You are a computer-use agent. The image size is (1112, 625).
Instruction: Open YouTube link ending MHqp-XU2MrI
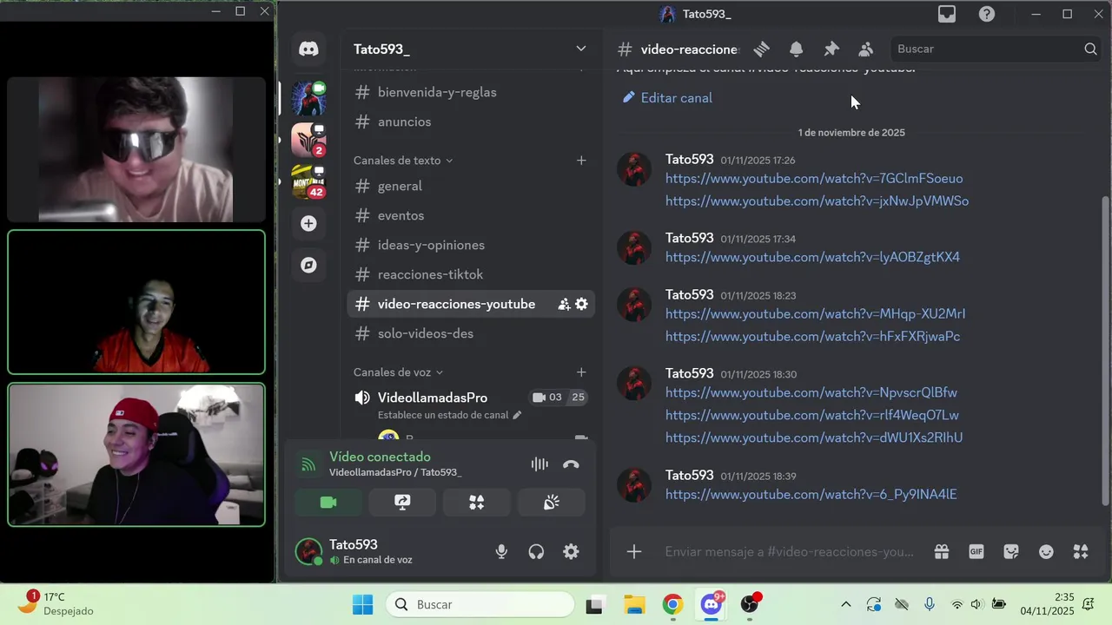coord(815,314)
